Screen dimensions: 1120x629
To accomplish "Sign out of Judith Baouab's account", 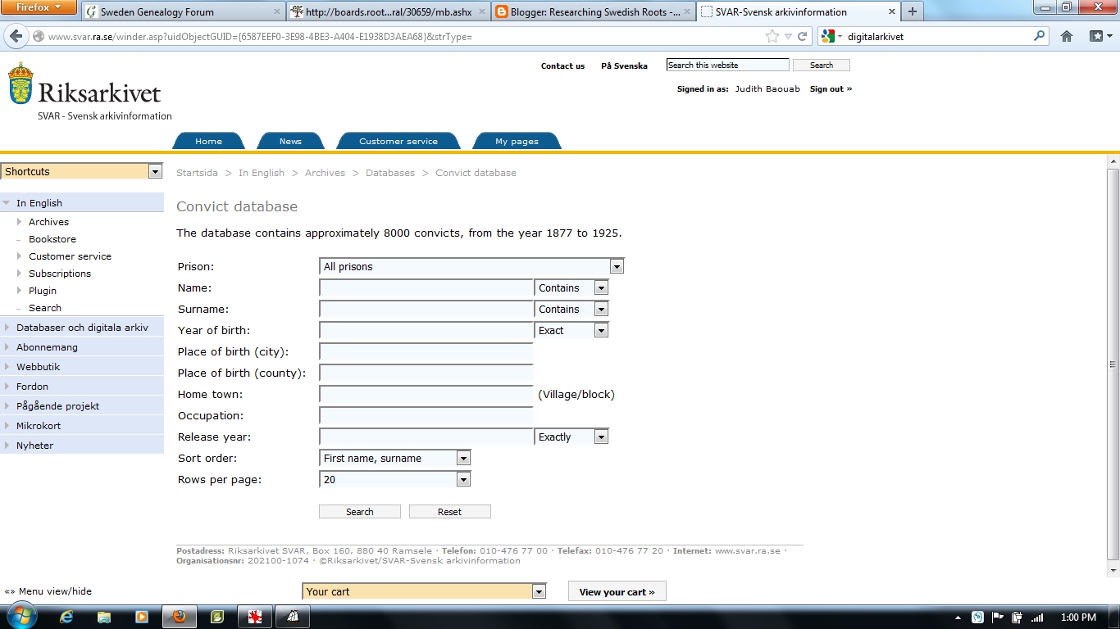I will tap(829, 88).
